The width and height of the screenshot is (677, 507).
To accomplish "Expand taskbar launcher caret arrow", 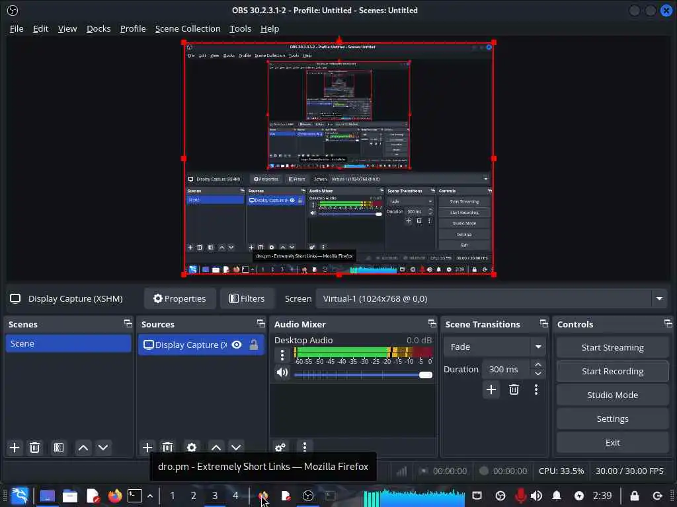I will 150,496.
